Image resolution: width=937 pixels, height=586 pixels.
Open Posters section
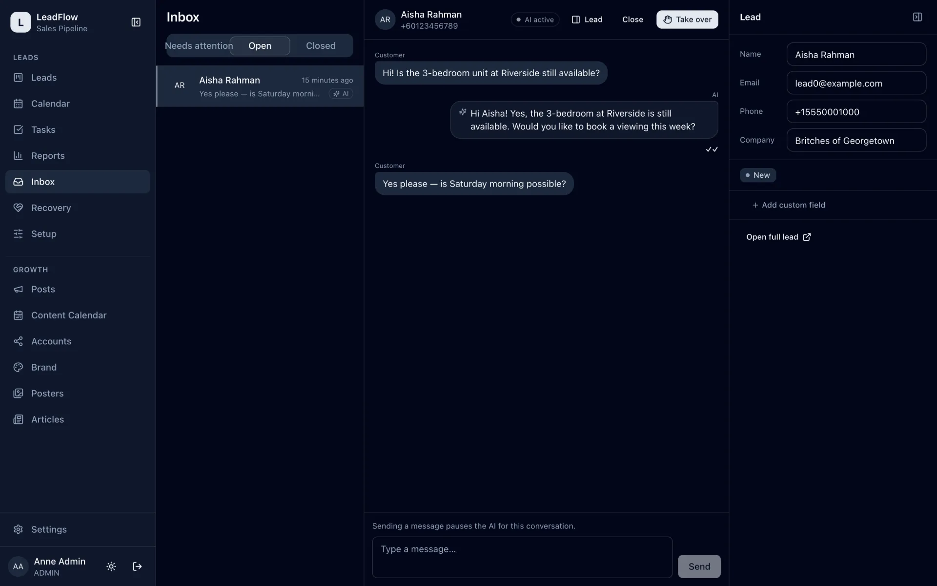point(78,393)
